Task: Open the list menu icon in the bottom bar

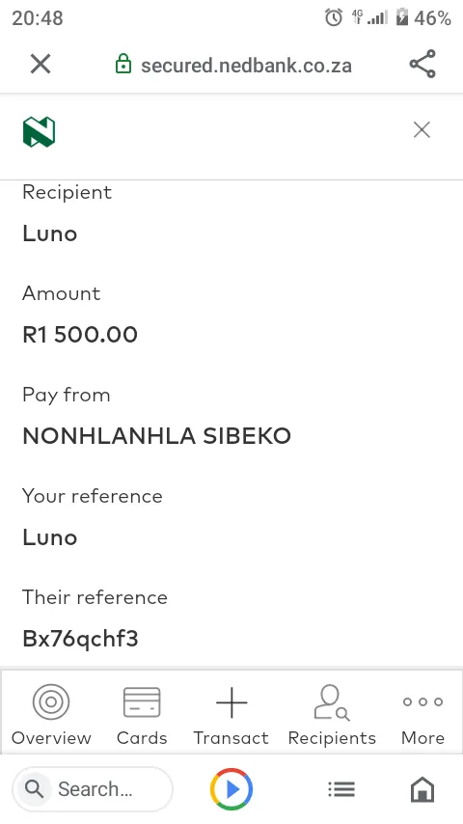Action: tap(341, 789)
